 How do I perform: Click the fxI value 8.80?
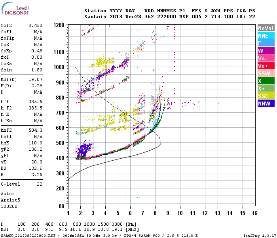click(x=37, y=57)
